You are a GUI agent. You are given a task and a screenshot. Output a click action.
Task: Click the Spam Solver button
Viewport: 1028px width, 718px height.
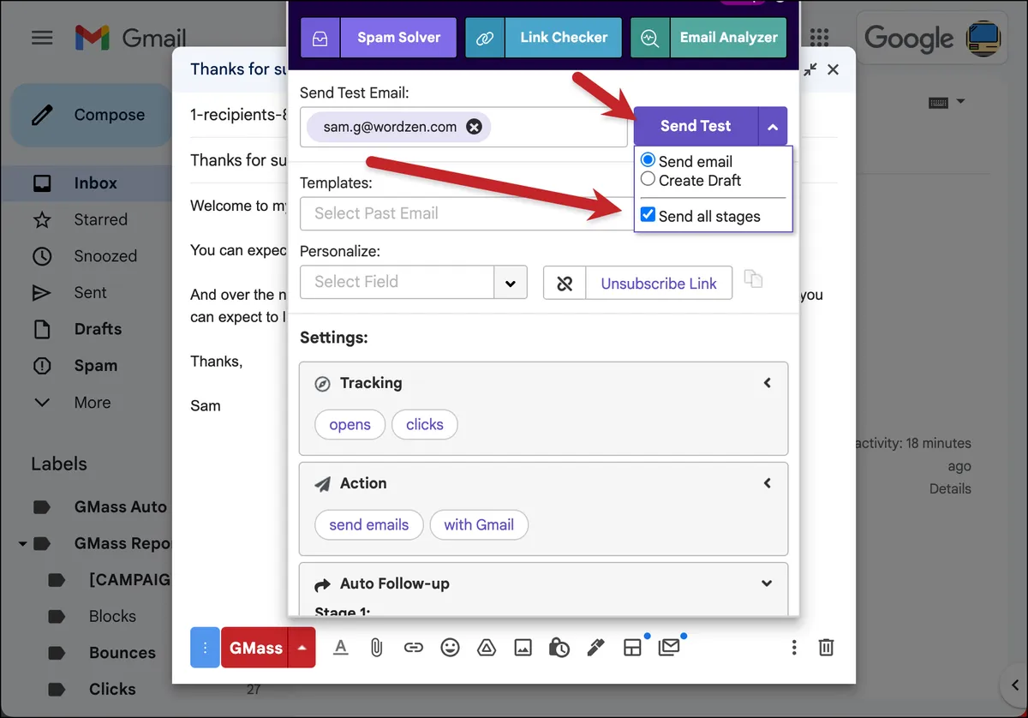point(379,38)
